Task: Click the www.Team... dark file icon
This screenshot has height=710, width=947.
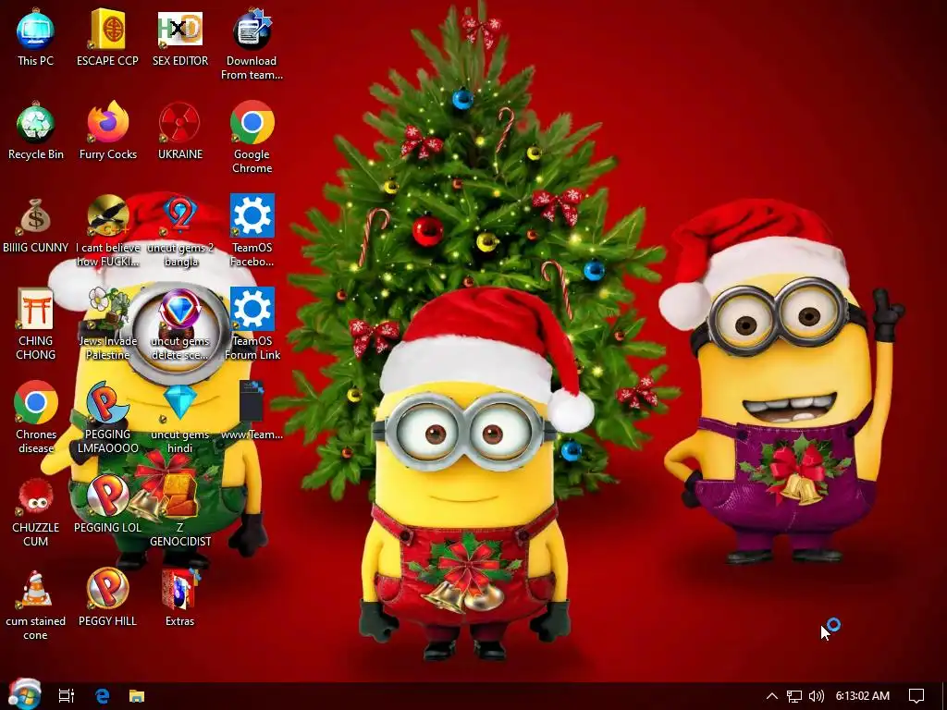Action: pos(252,401)
